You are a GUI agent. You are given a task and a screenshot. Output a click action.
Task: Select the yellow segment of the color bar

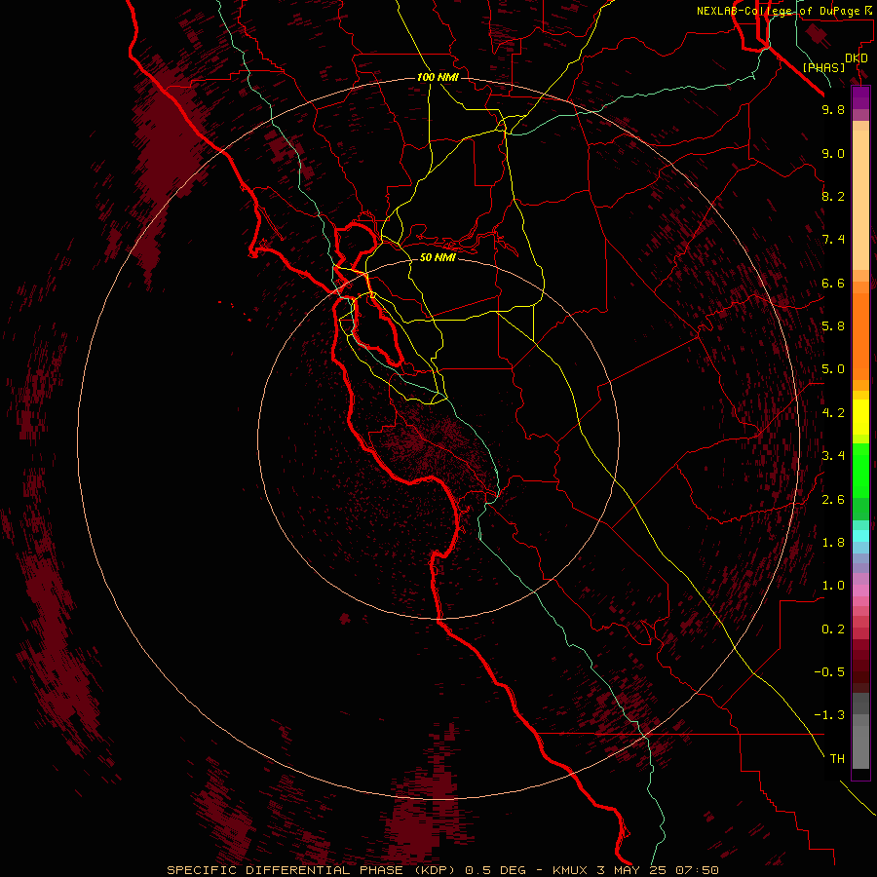click(860, 417)
